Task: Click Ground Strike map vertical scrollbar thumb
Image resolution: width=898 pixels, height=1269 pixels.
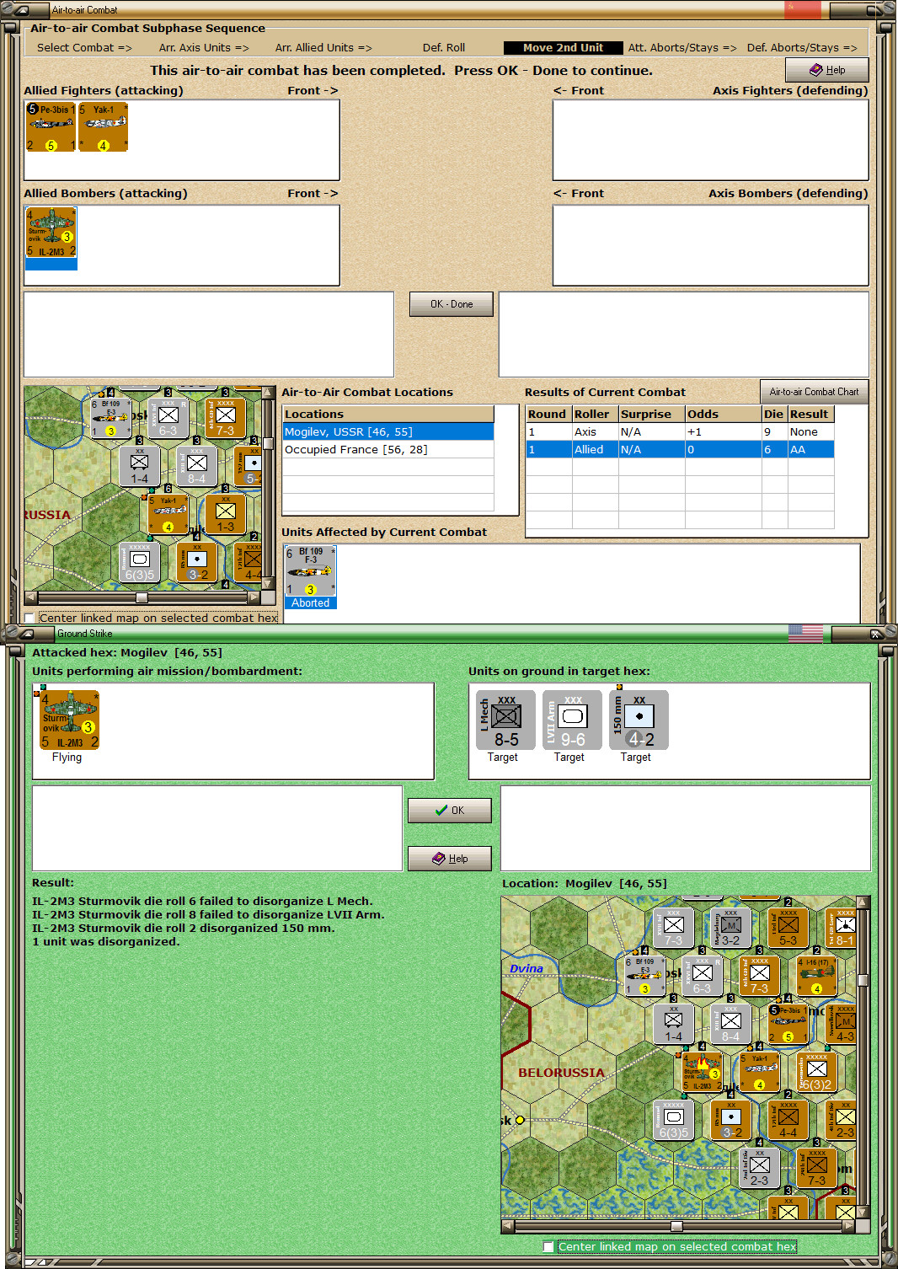Action: (863, 980)
